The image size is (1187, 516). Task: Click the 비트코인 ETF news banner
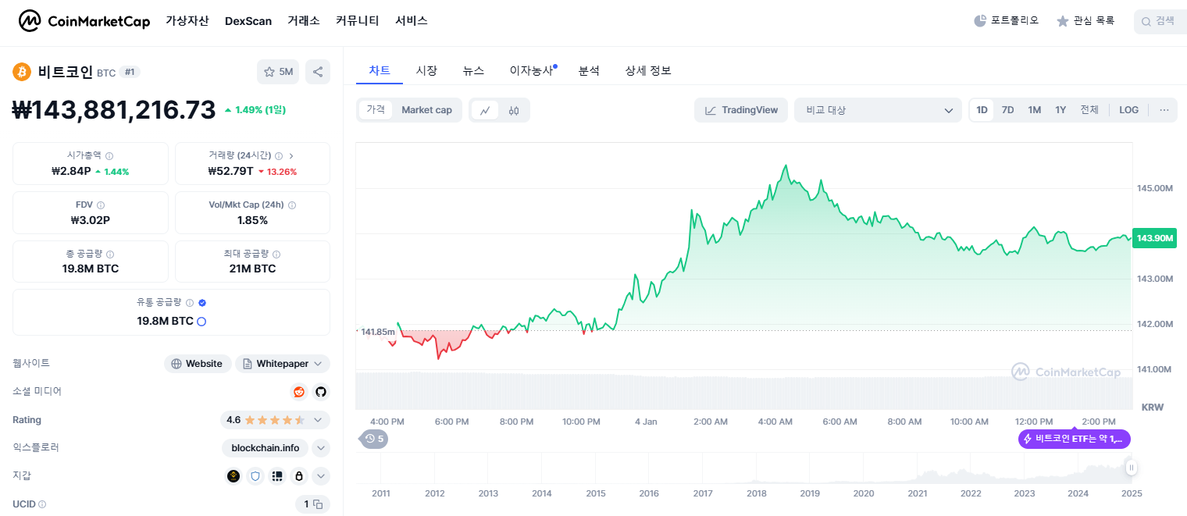(1075, 439)
